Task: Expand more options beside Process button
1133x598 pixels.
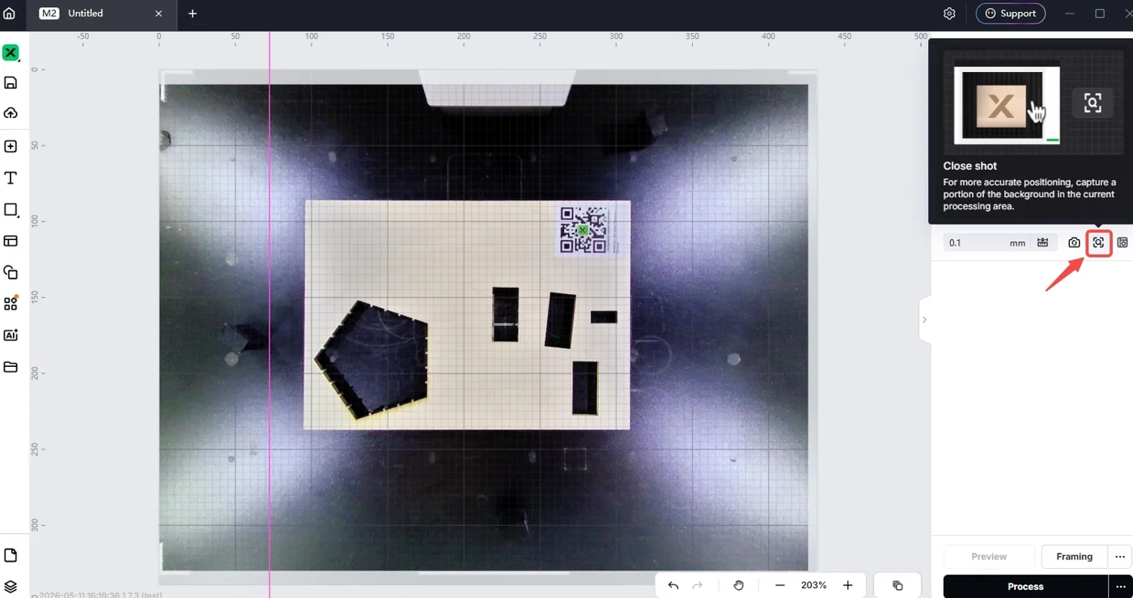Action: point(1120,587)
